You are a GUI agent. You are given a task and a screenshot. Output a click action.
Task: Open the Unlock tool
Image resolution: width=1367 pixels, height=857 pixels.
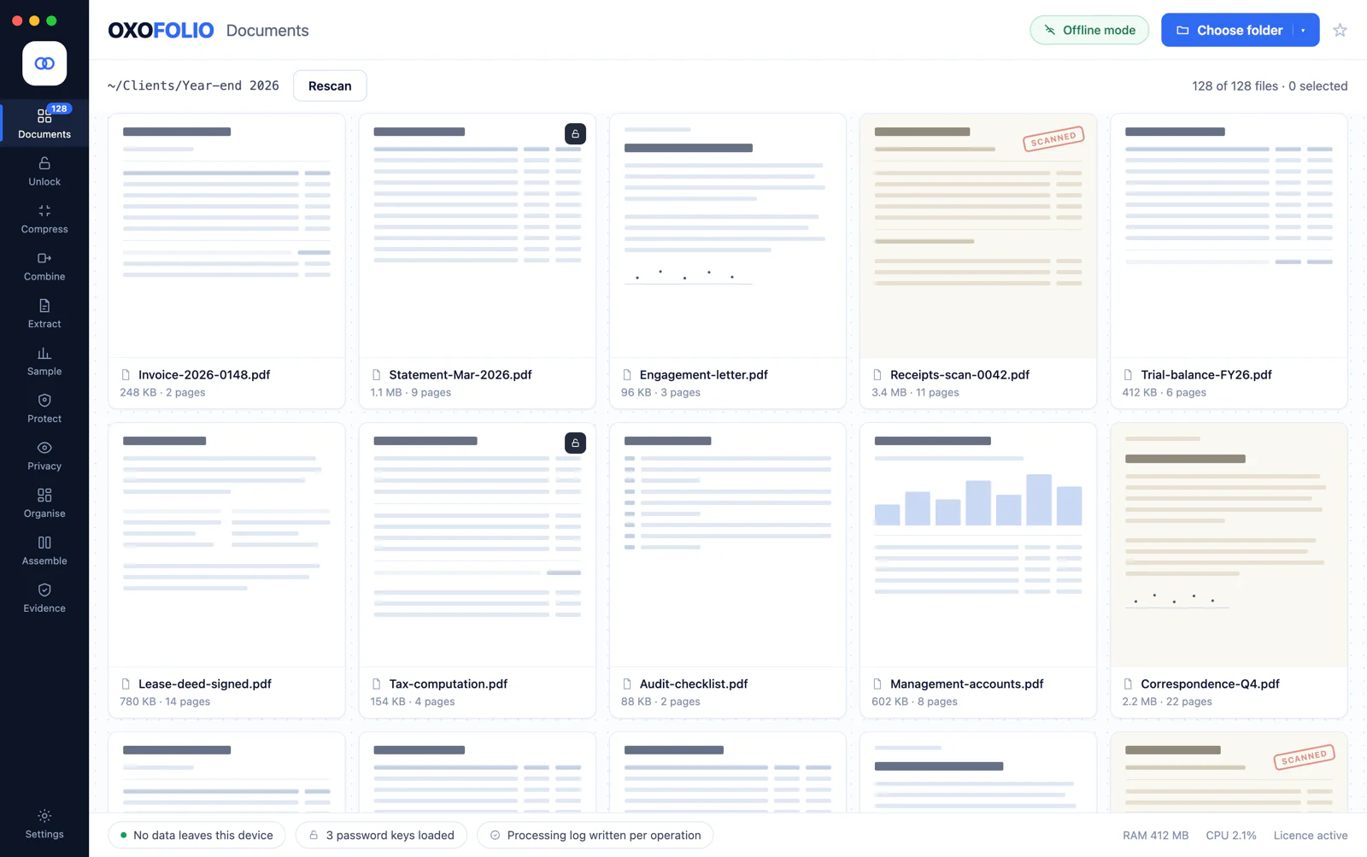pos(44,171)
